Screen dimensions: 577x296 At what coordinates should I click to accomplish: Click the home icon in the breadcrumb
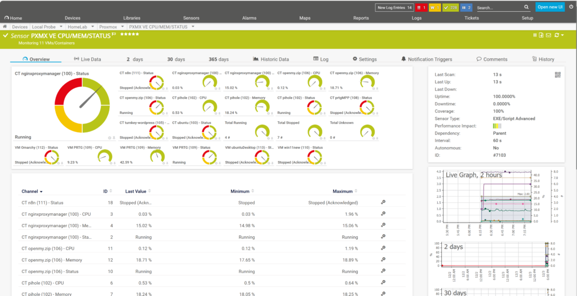point(5,26)
